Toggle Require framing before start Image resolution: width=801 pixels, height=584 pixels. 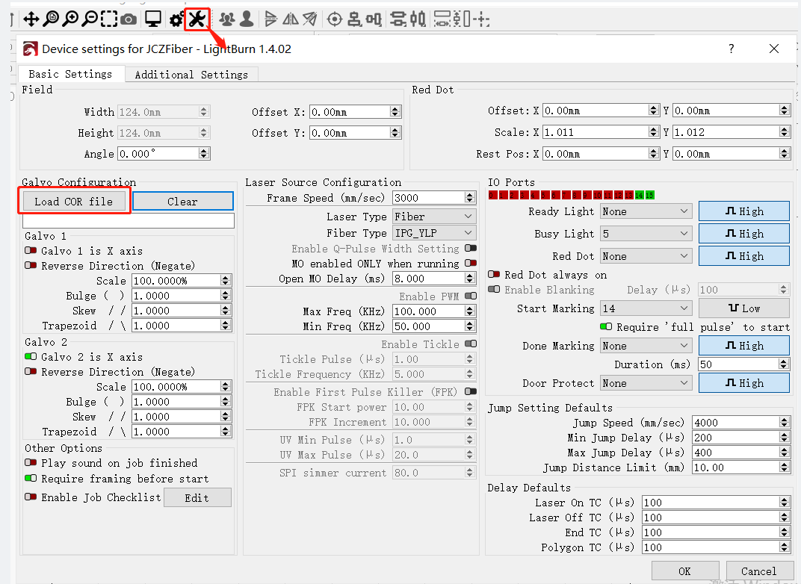(31, 479)
